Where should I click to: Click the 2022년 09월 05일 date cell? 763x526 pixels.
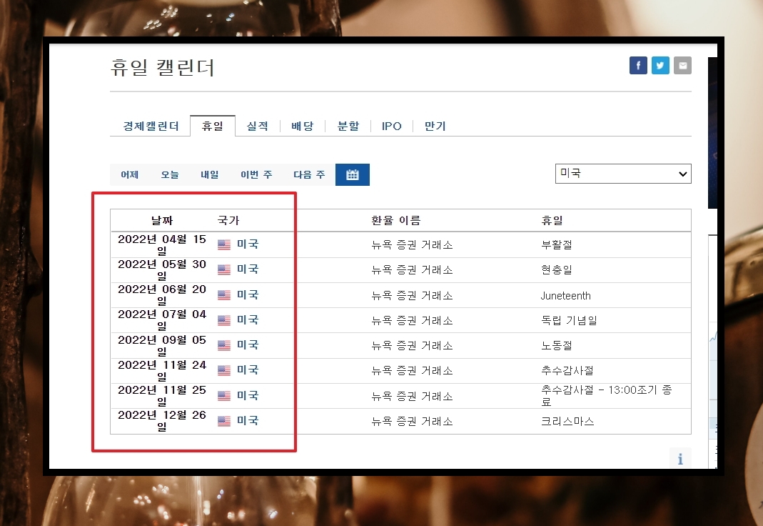162,345
